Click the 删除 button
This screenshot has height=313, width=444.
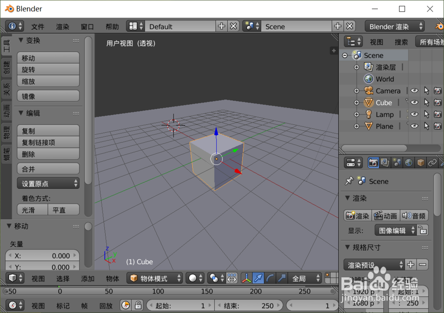pos(48,154)
